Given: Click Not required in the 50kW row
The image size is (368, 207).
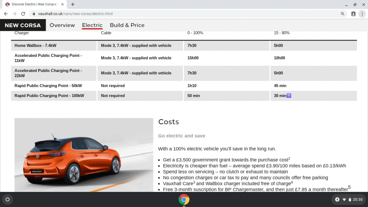Looking at the screenshot, I should pyautogui.click(x=140, y=86).
